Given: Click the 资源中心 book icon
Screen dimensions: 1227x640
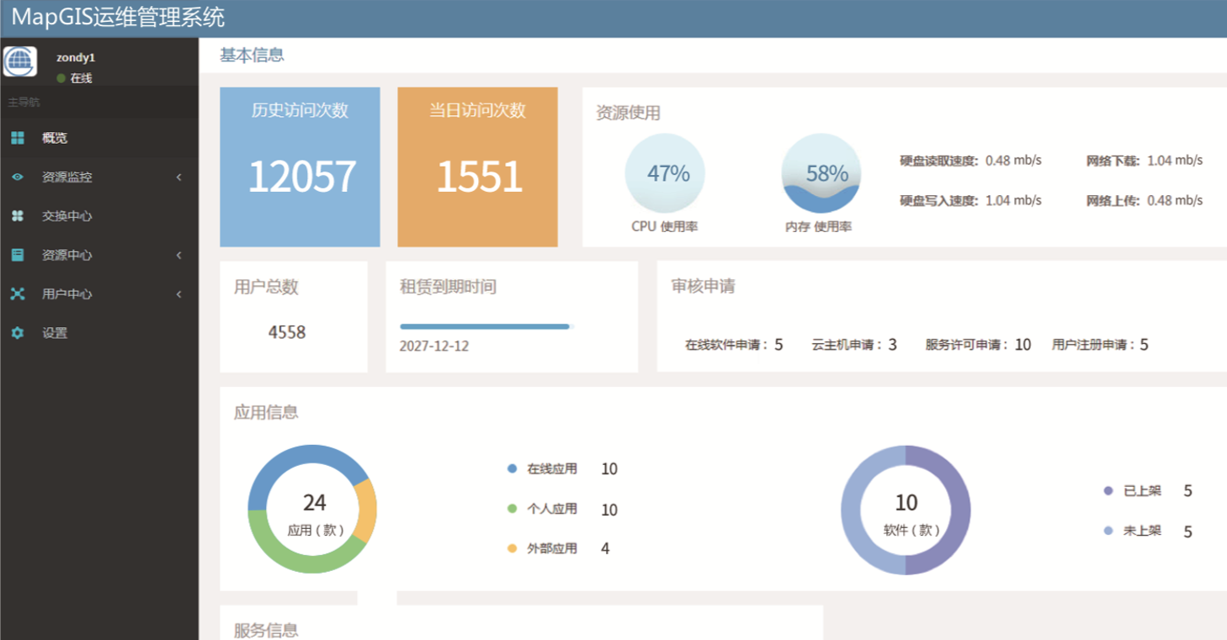Looking at the screenshot, I should (18, 255).
